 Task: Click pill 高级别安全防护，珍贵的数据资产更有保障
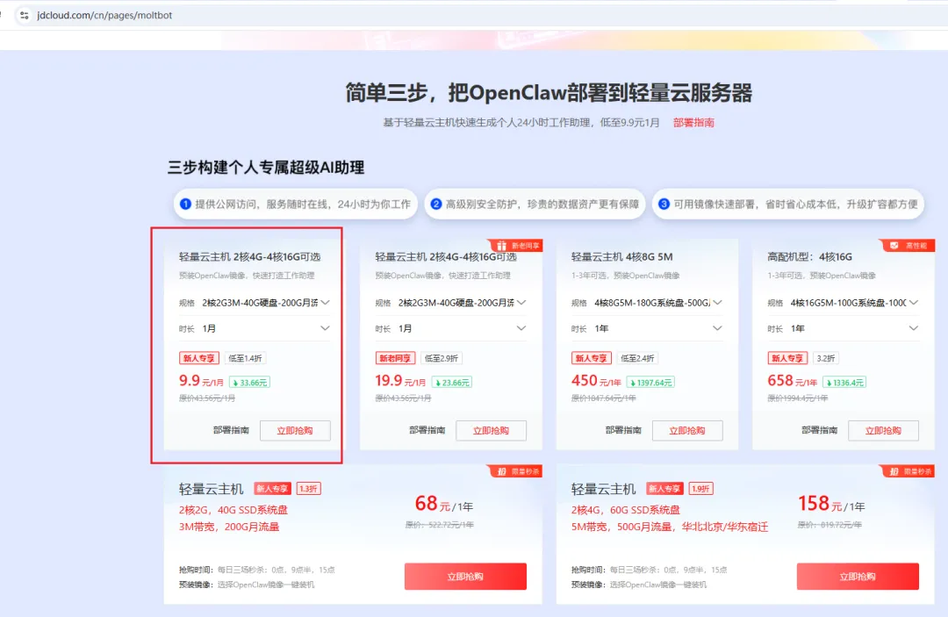point(535,204)
